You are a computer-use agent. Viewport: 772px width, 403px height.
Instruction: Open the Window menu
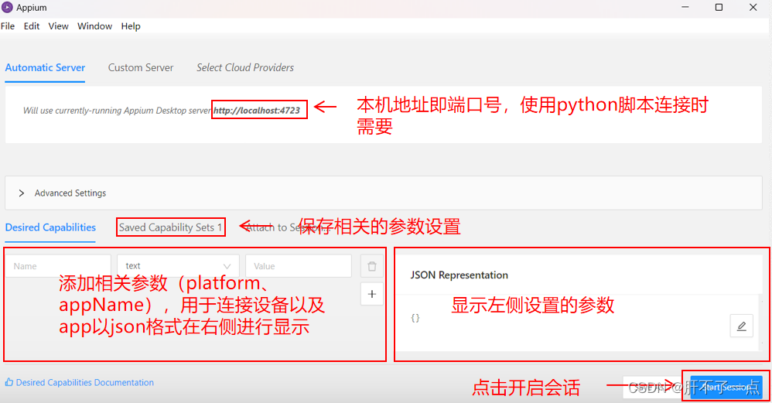click(94, 26)
